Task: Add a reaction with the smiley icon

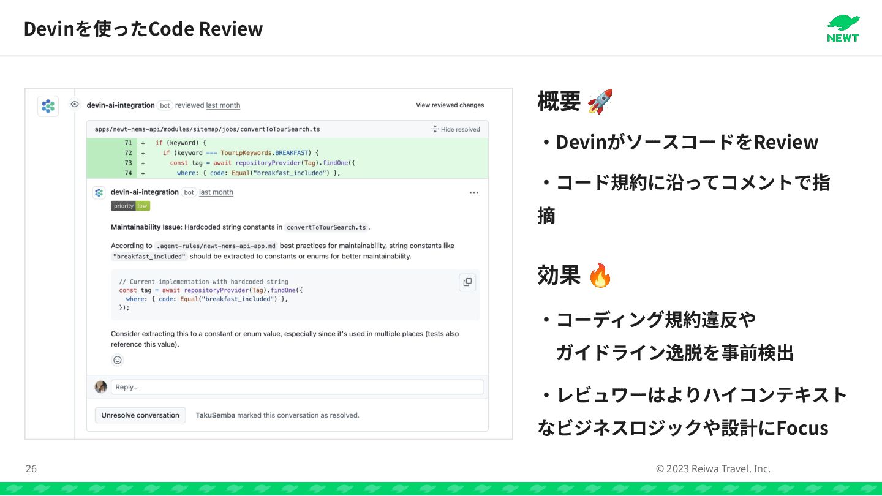Action: 118,360
